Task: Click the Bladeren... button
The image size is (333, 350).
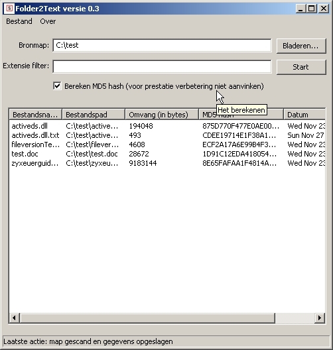Action: 301,46
